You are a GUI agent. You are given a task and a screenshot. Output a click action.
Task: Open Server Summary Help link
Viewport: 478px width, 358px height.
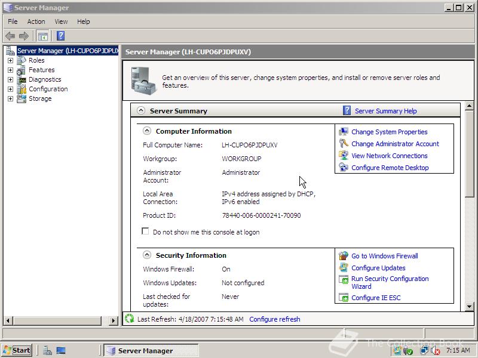385,111
